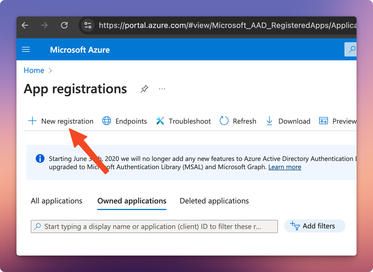Open the ellipsis menu next to pin
The image size is (373, 272).
click(162, 89)
